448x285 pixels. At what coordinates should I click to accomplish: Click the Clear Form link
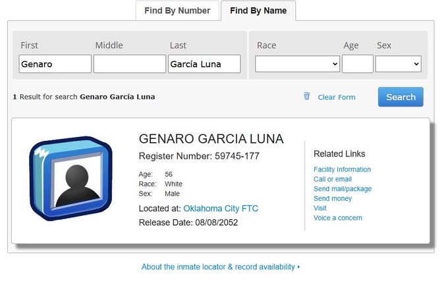pyautogui.click(x=336, y=97)
